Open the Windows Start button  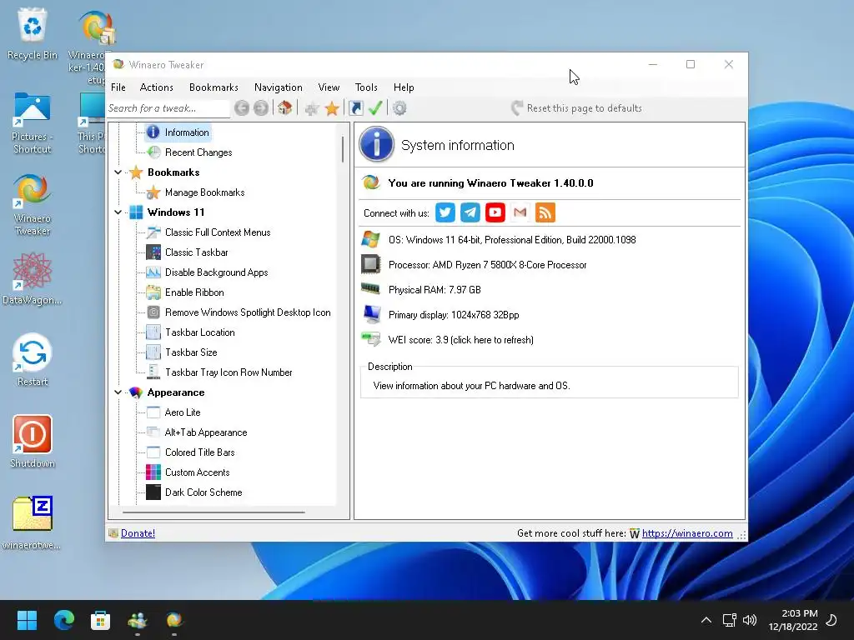[27, 620]
